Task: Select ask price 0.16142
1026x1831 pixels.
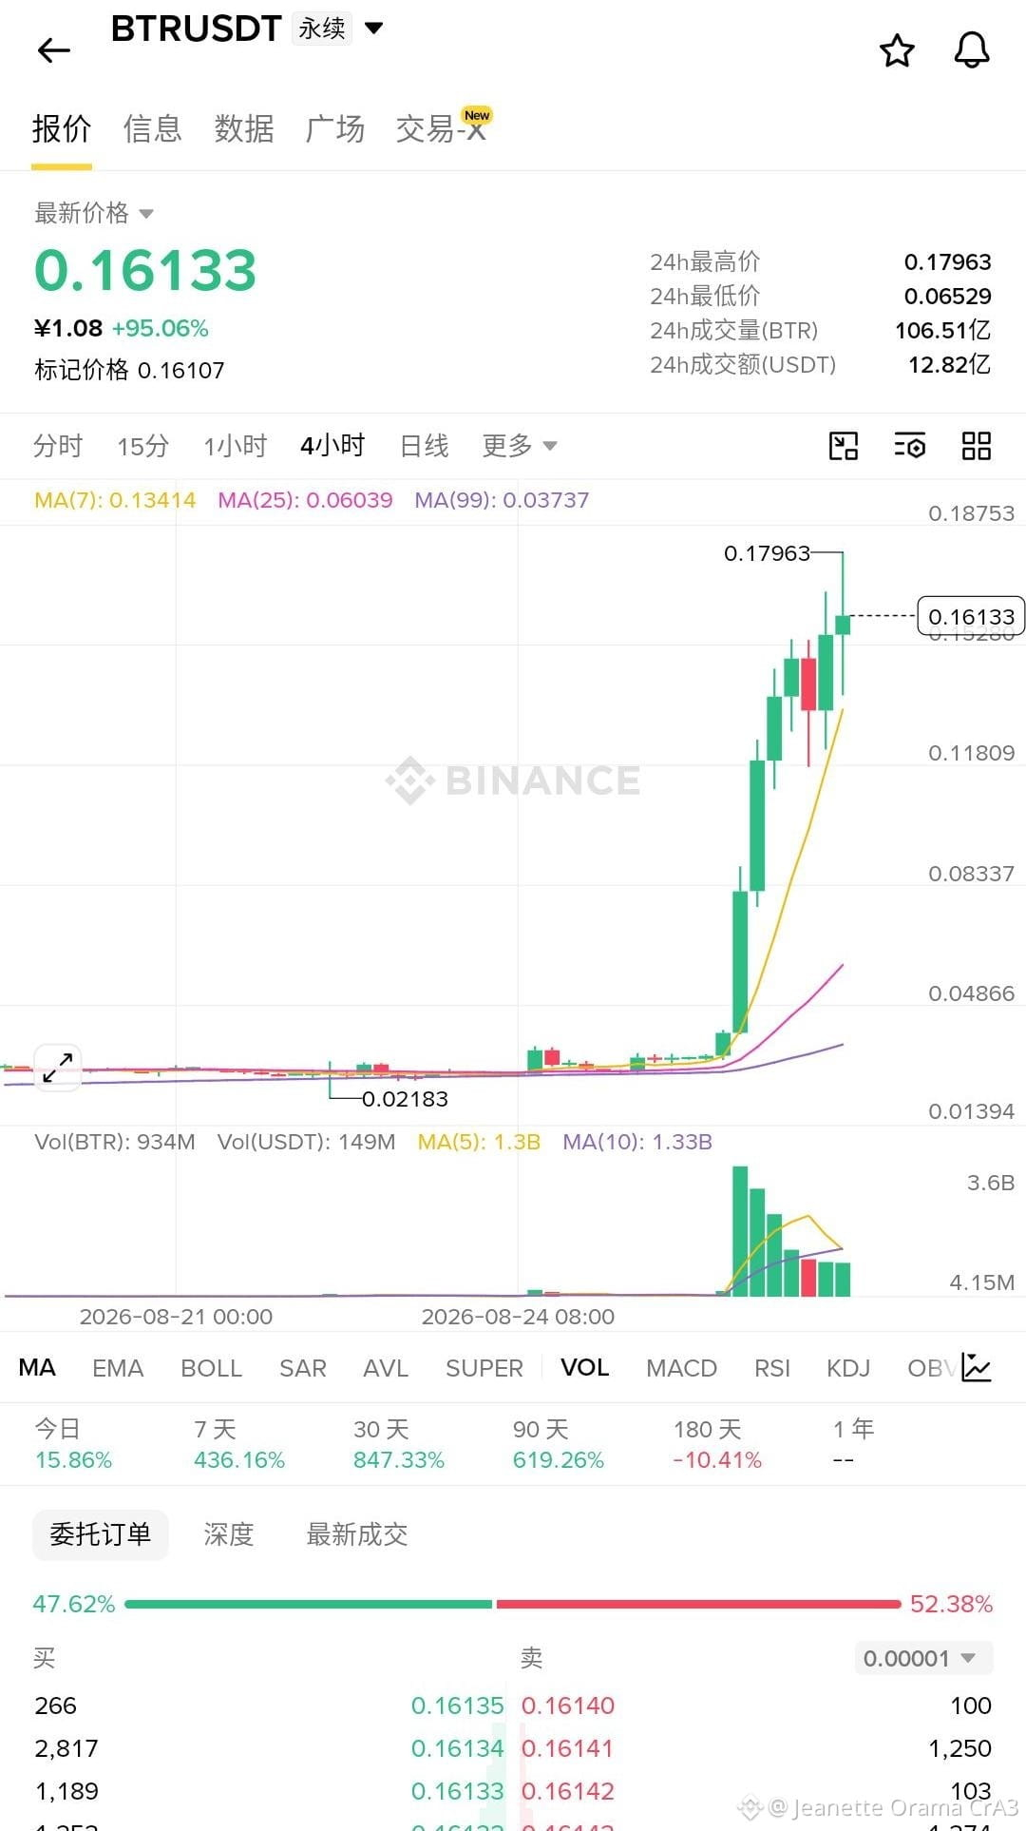Action: tap(568, 1791)
